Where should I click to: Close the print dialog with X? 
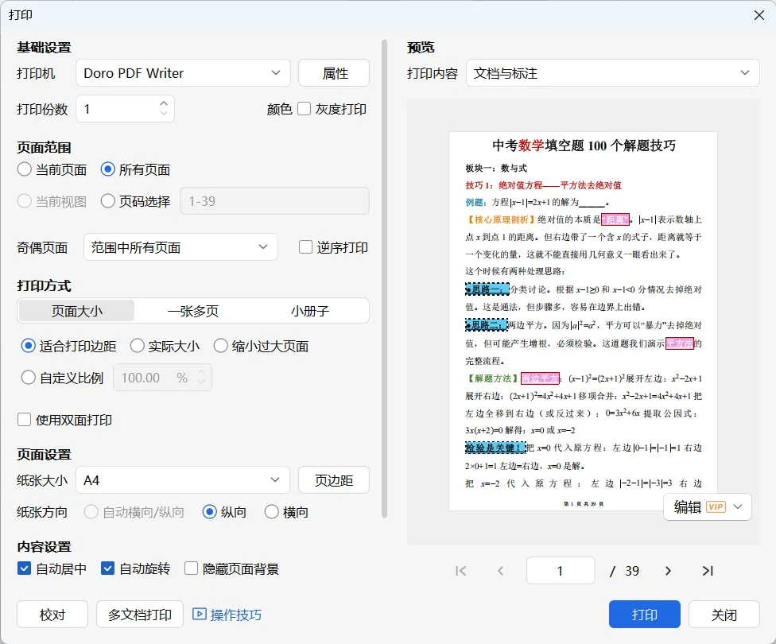pyautogui.click(x=759, y=15)
